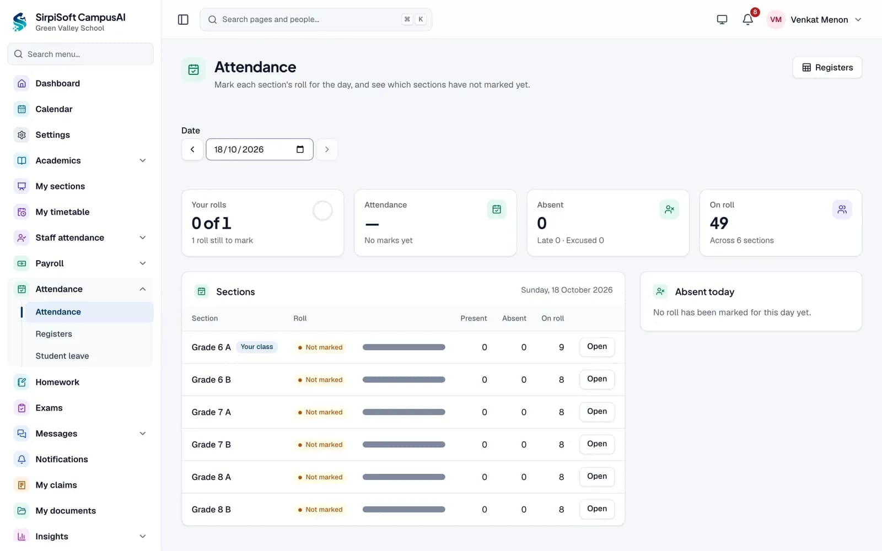Click the date field showing 18/10/2026
The image size is (882, 551).
pos(260,149)
